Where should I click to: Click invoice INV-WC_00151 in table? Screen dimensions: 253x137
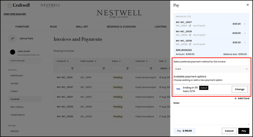[x=65, y=77]
